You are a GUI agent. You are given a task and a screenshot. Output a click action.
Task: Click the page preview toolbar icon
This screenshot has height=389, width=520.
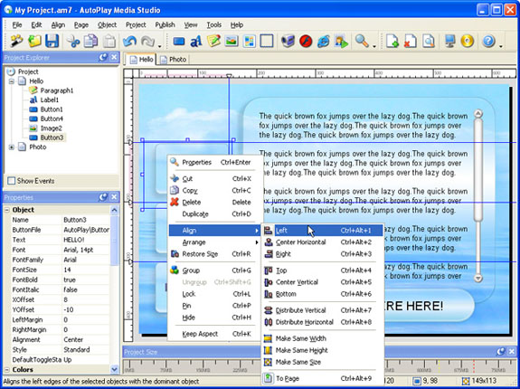[x=428, y=42]
